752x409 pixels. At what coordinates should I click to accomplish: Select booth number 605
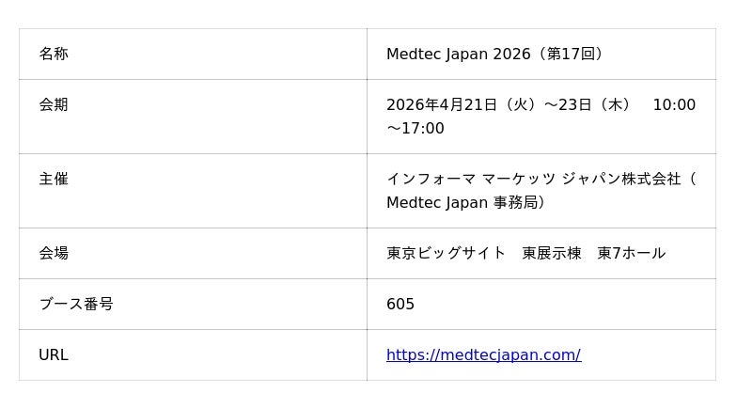click(x=400, y=305)
